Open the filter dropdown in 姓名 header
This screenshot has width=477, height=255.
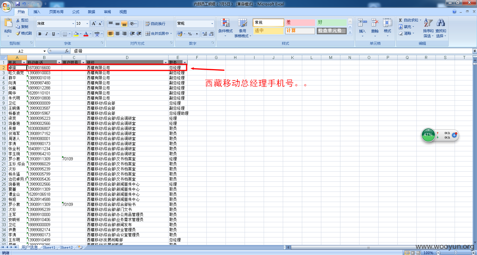click(x=24, y=62)
